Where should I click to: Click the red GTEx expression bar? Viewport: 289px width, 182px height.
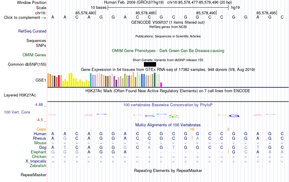(x=59, y=81)
